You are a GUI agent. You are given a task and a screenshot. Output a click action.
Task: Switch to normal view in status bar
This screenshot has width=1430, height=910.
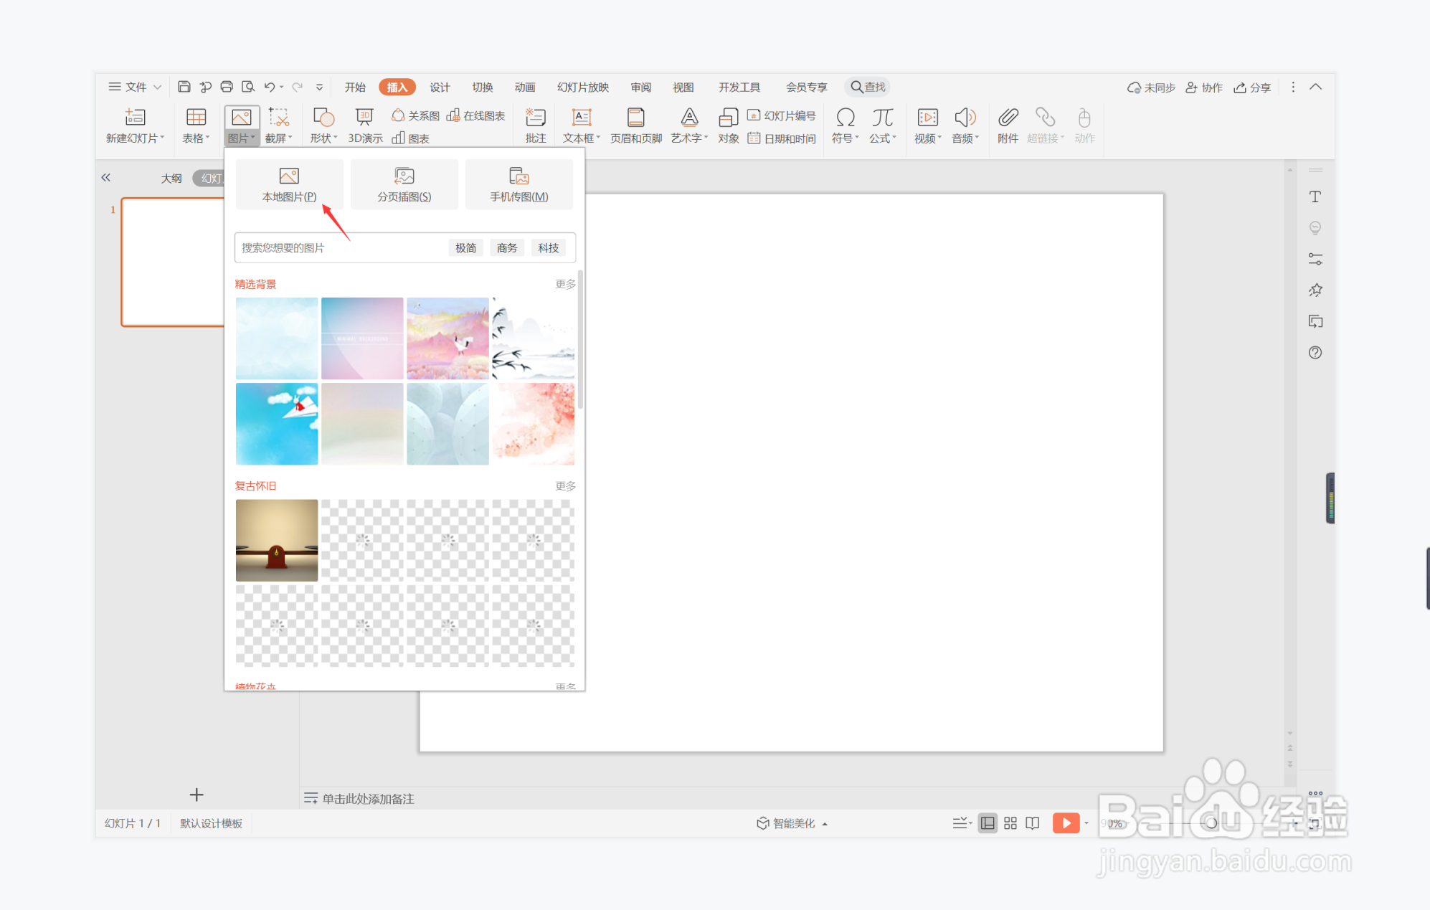(988, 823)
